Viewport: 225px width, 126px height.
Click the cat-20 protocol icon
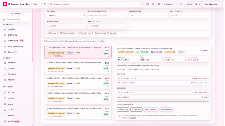tap(5, 98)
